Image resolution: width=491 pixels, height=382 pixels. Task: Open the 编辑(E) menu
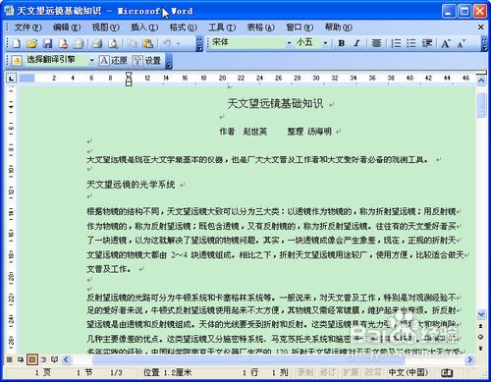(x=67, y=27)
